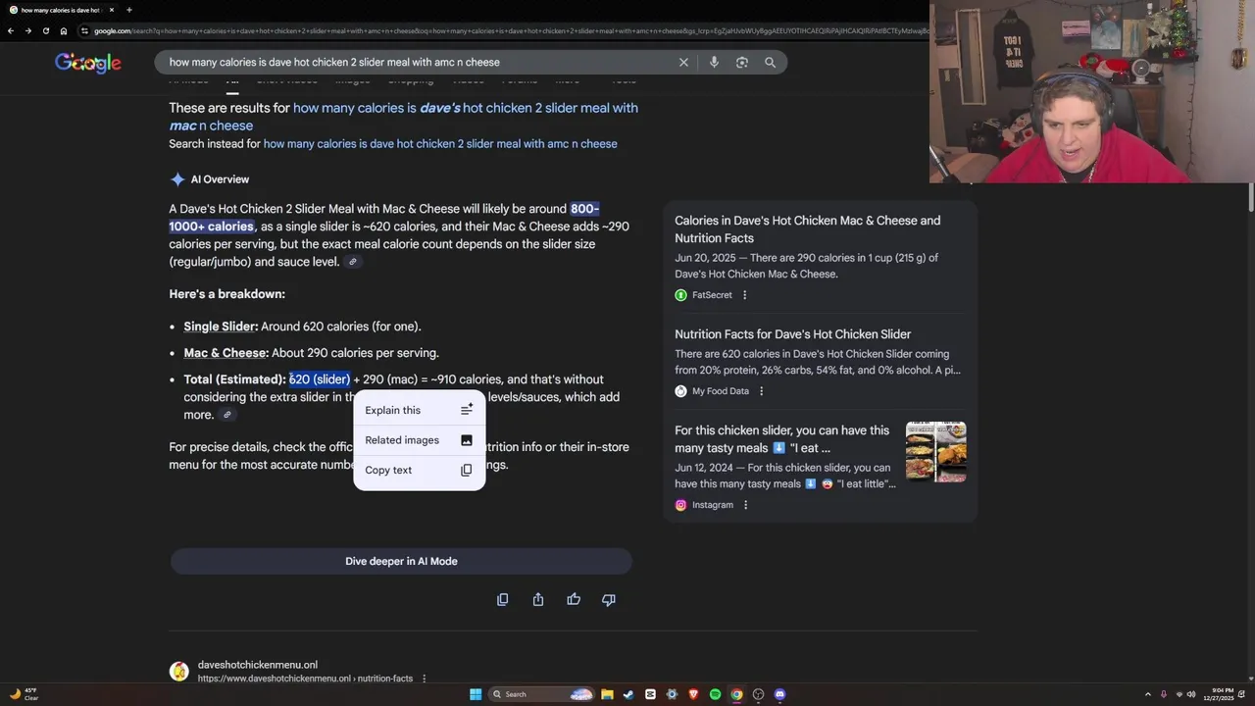Open daveshotchickenmenu.onl result options
1255x706 pixels.
point(424,679)
